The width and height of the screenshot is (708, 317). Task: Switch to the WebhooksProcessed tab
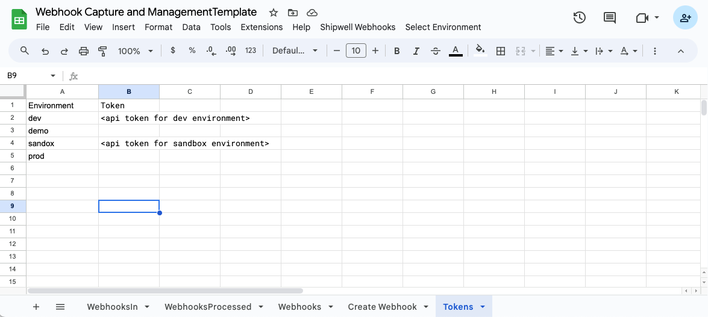[208, 307]
